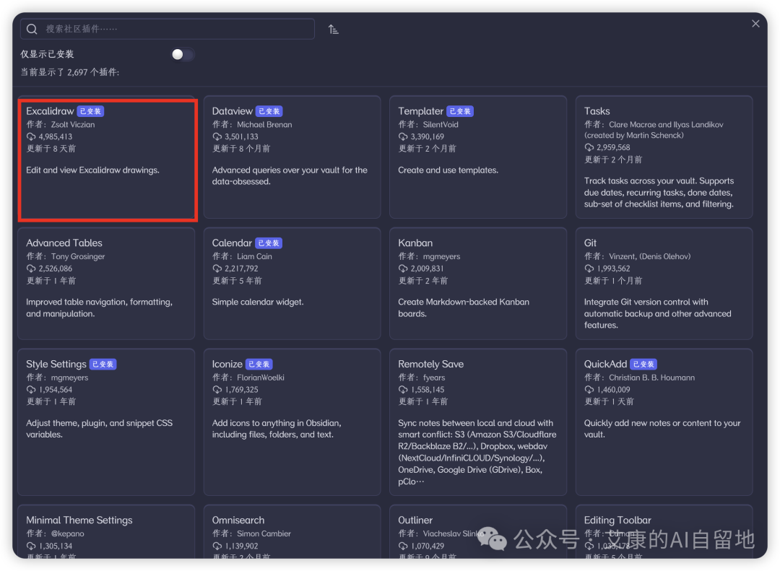
Task: Open the Excalidraw plugin card
Action: [x=106, y=157]
